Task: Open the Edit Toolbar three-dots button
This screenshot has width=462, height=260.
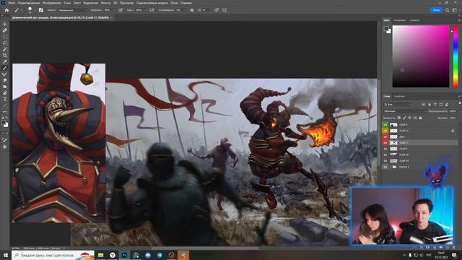Action: [5, 112]
